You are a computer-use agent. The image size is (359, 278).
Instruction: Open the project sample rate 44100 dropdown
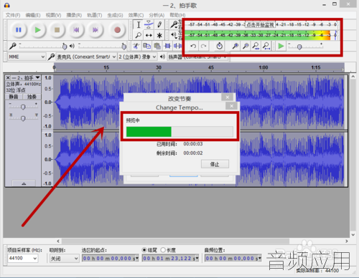pos(23,258)
